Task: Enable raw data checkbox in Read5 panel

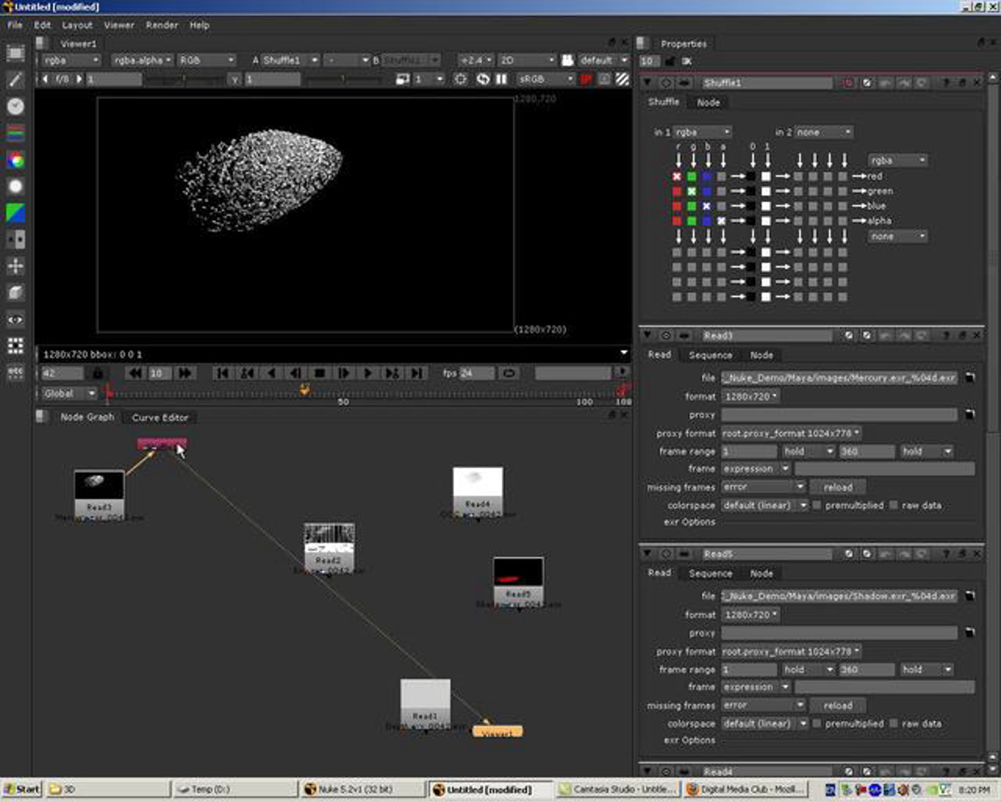Action: 894,723
